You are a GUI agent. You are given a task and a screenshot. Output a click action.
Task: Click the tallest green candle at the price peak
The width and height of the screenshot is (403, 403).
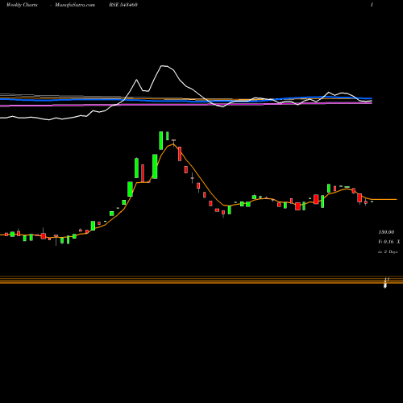pyautogui.click(x=161, y=140)
